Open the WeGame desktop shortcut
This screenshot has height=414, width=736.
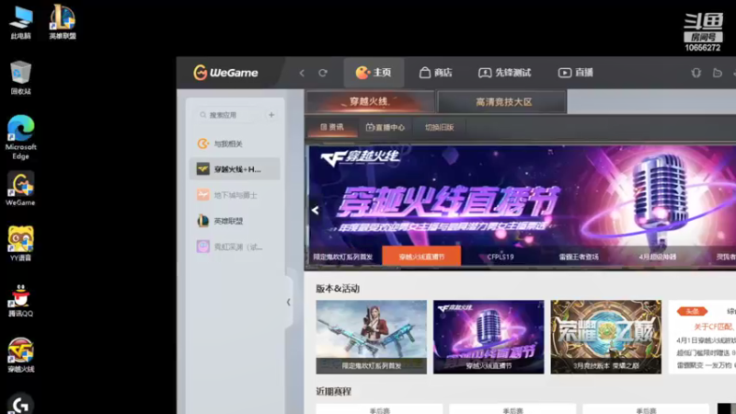[x=20, y=189]
